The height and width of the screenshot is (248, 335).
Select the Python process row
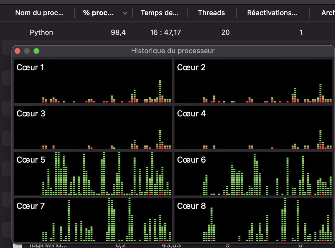[167, 32]
